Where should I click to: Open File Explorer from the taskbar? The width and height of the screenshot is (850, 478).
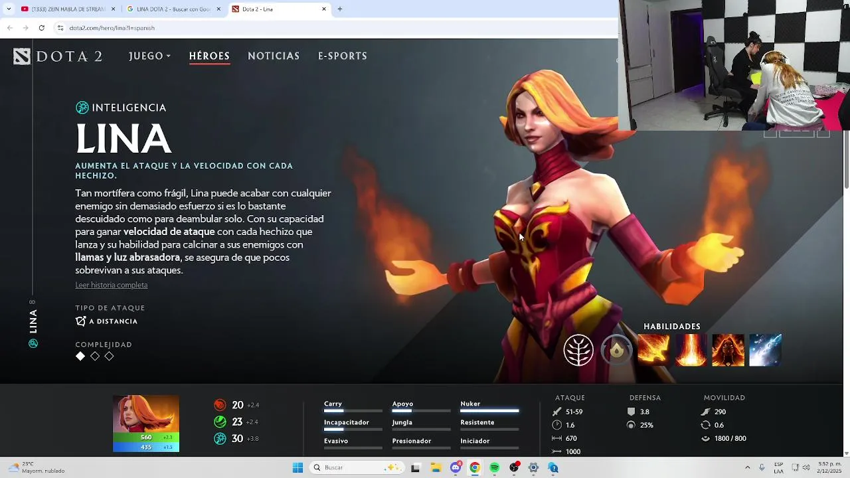[436, 468]
